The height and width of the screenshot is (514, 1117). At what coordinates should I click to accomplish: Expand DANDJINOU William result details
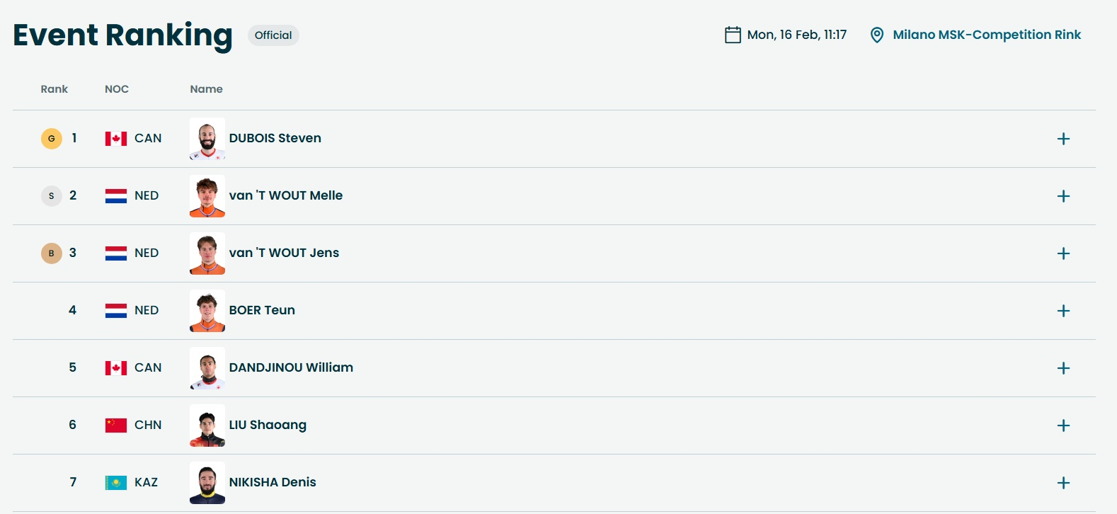click(x=1062, y=368)
